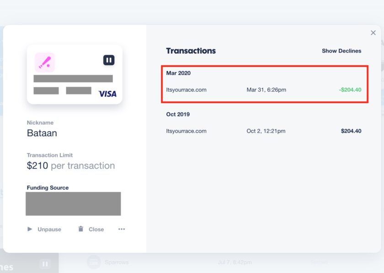Open the Mar 31 Itsyourrace.com refund transaction
Screen dimensions: 384x273
[264, 90]
